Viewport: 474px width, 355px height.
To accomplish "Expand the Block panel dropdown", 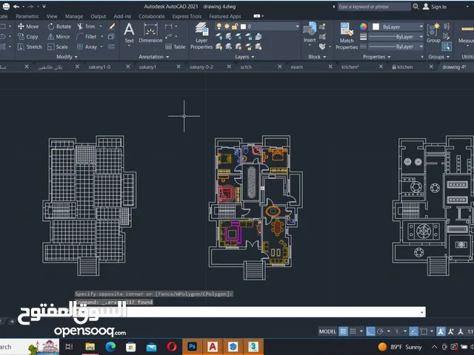I will pos(317,57).
